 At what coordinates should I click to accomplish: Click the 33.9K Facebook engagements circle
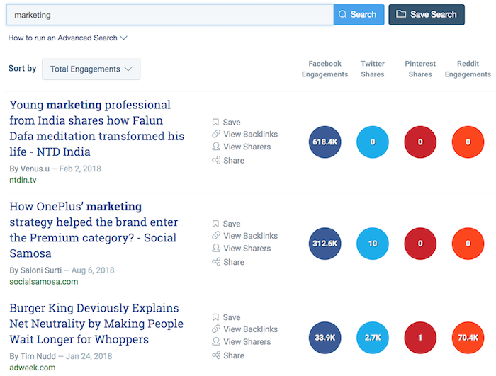click(x=325, y=338)
